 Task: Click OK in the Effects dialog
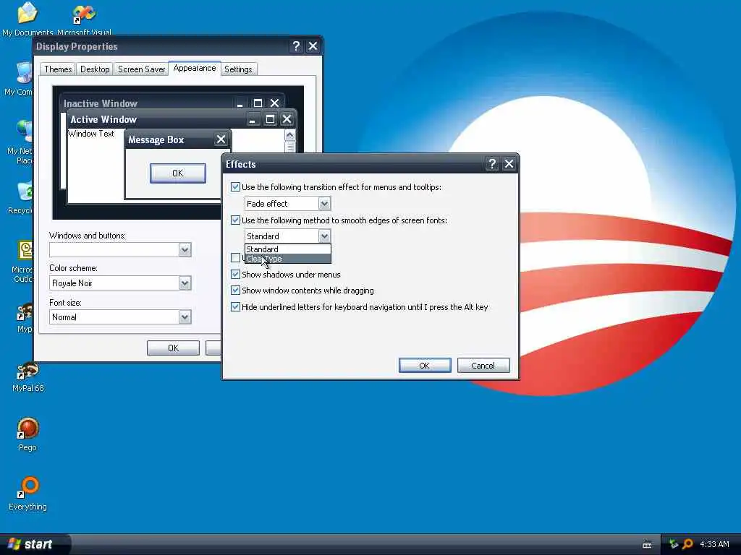(x=424, y=365)
